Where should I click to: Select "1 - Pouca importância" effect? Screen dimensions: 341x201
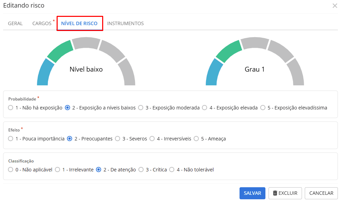point(10,139)
